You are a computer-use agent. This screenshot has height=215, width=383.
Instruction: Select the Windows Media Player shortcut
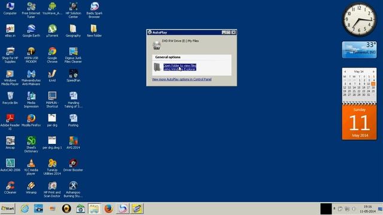[10, 77]
